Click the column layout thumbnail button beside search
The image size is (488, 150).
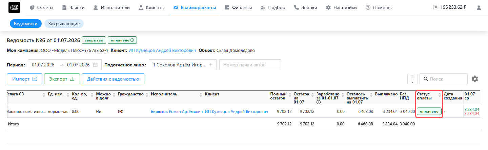[412, 79]
